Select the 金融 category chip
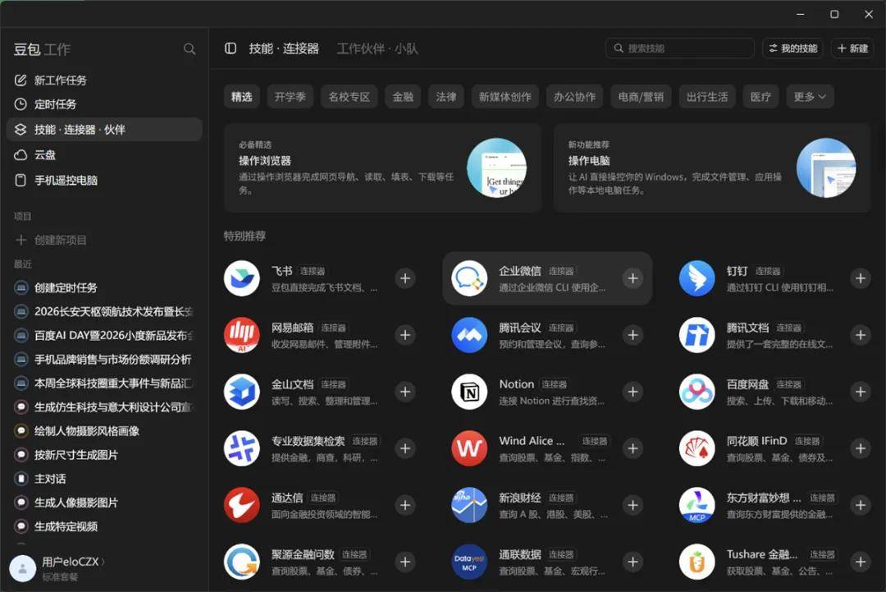Viewport: 886px width, 592px height. pyautogui.click(x=403, y=97)
